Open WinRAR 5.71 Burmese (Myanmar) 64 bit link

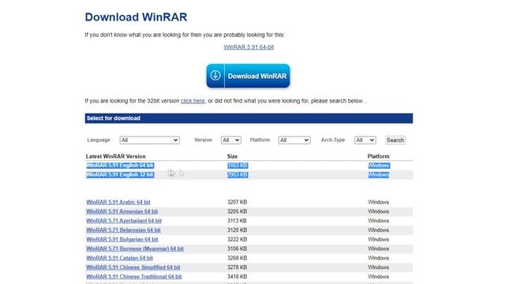click(x=135, y=249)
